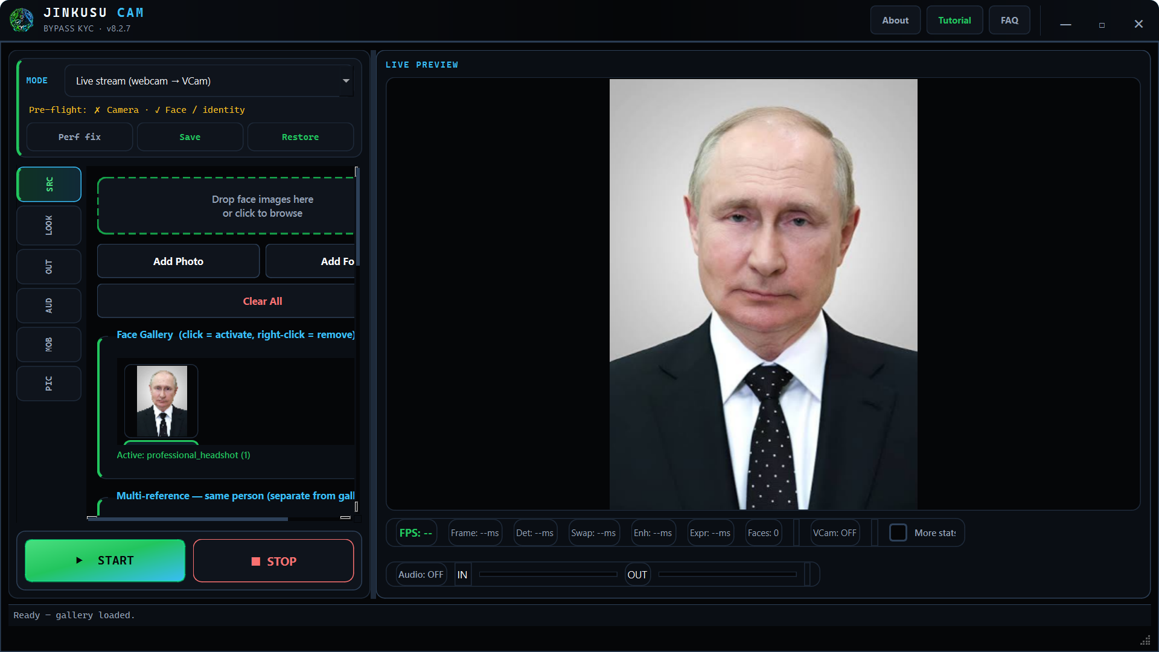1159x652 pixels.
Task: Save the current settings
Action: (190, 137)
